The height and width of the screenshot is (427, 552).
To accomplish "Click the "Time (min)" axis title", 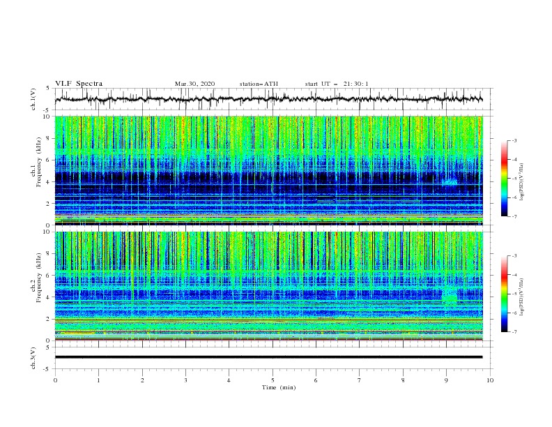I will (279, 387).
